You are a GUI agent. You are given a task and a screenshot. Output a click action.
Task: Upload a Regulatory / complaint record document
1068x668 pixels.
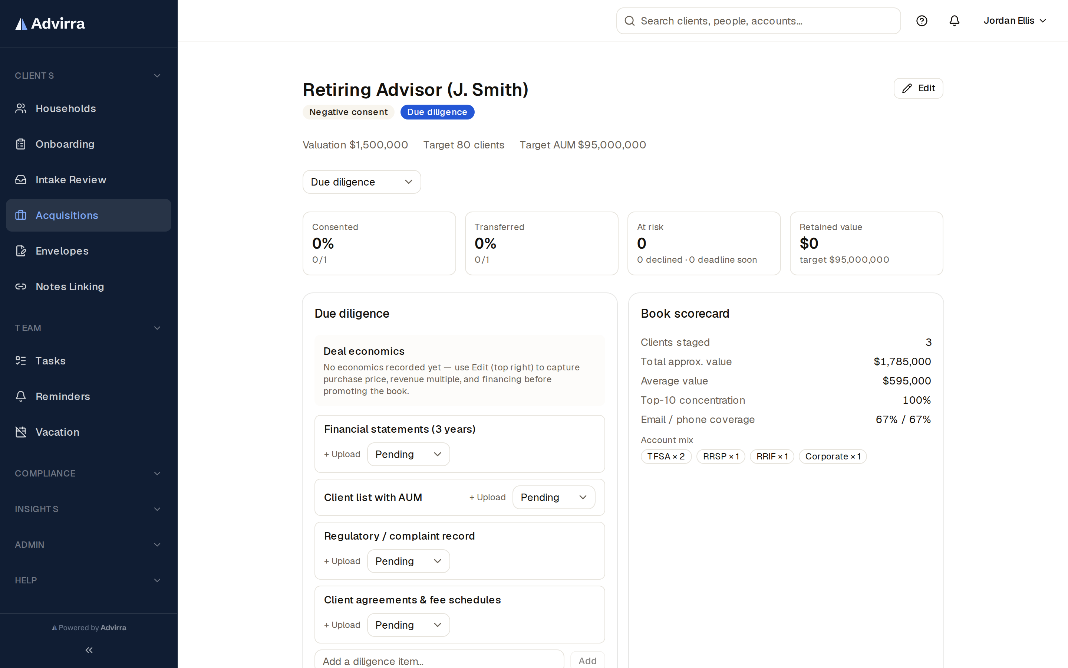(x=342, y=561)
